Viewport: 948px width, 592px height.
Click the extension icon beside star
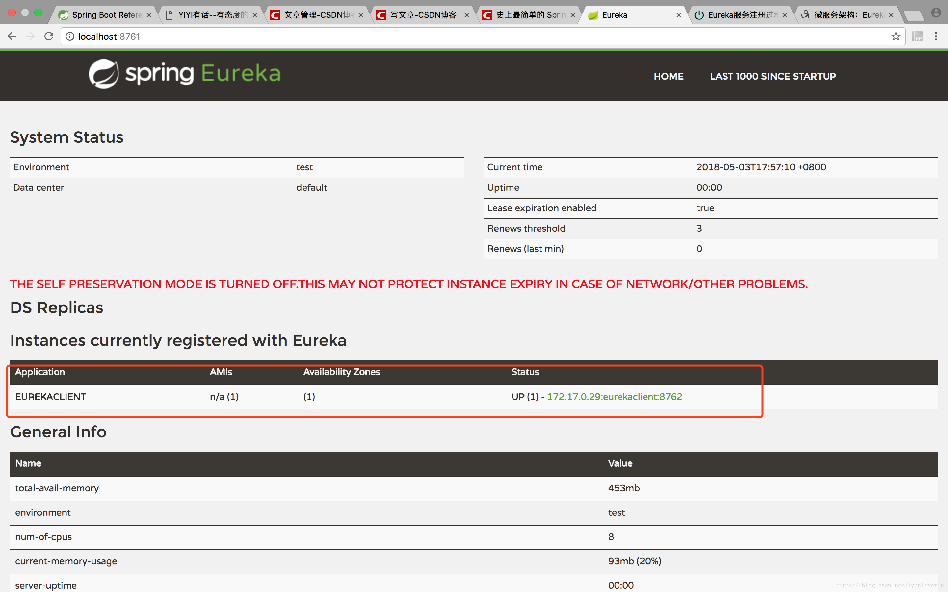coord(917,37)
